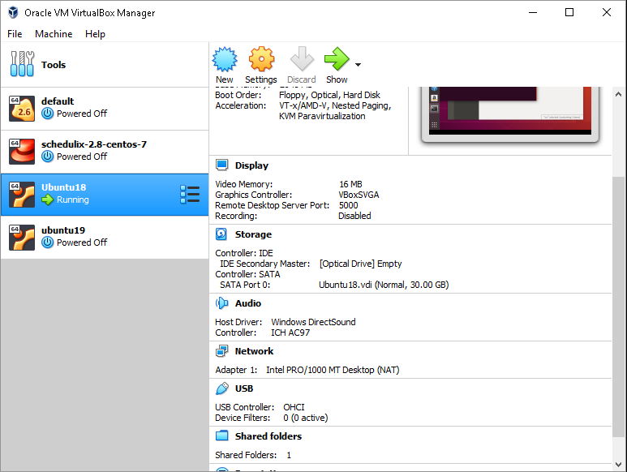Click the 16 MB video memory value
Image resolution: width=627 pixels, height=472 pixels.
point(350,184)
